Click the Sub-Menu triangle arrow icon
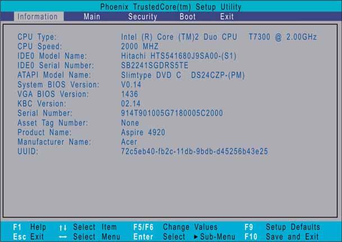This screenshot has height=242, width=342. click(x=195, y=237)
